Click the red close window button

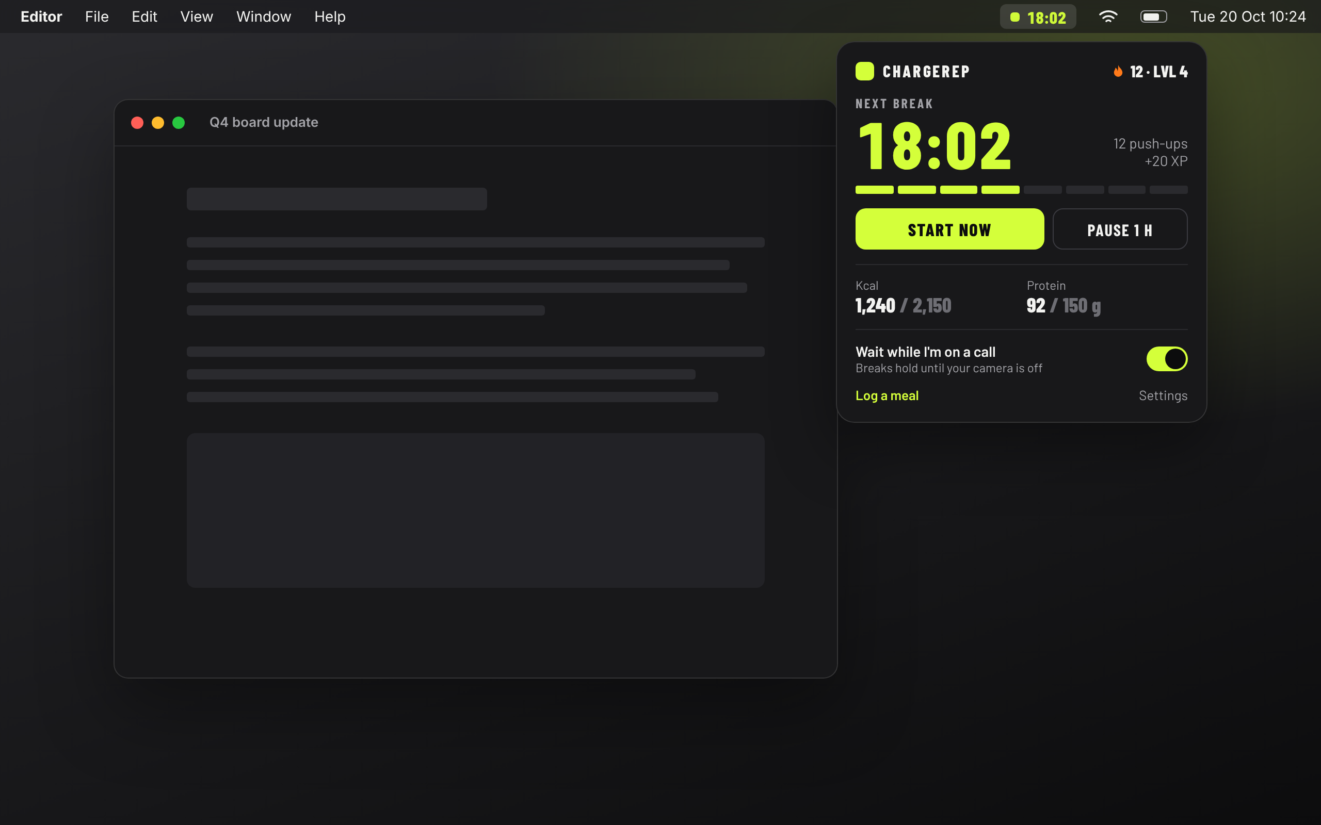tap(137, 123)
